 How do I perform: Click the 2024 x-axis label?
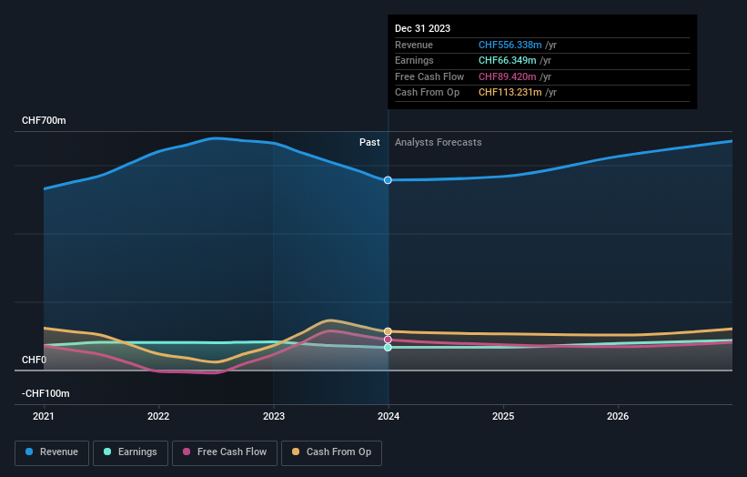point(389,416)
